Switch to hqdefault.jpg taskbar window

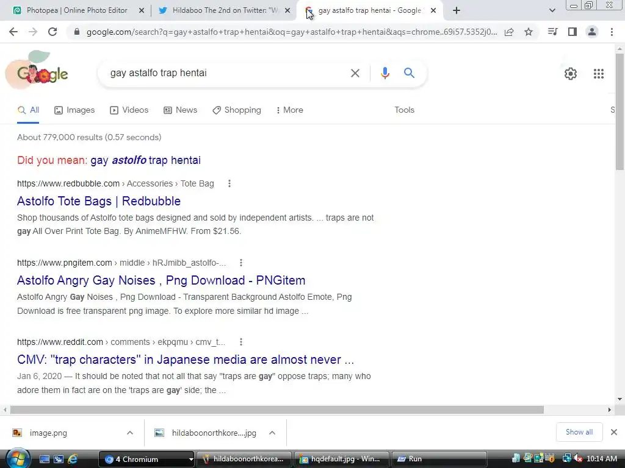pyautogui.click(x=342, y=459)
